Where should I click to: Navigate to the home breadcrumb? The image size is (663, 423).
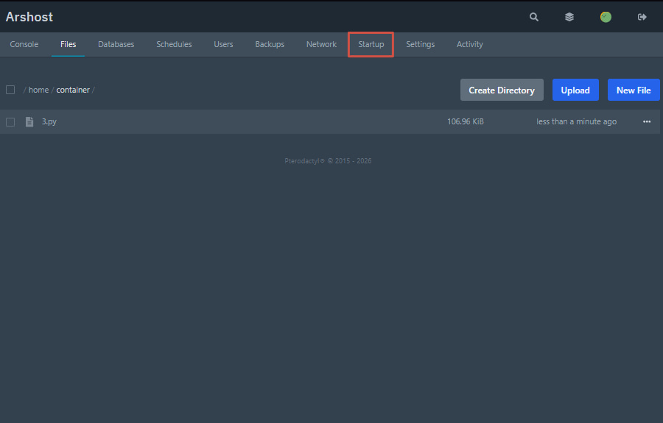38,90
